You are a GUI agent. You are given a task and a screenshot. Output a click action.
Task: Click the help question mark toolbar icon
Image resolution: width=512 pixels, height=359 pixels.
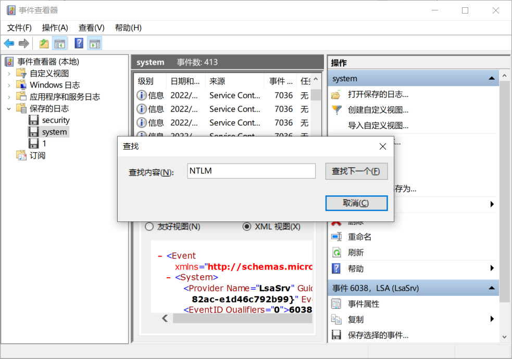pos(79,43)
